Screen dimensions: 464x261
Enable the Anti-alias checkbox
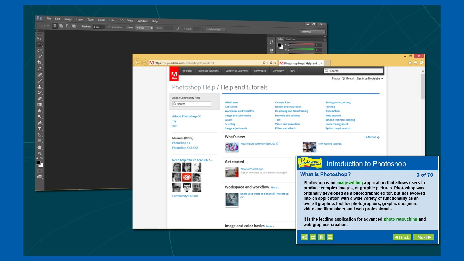(x=109, y=27)
